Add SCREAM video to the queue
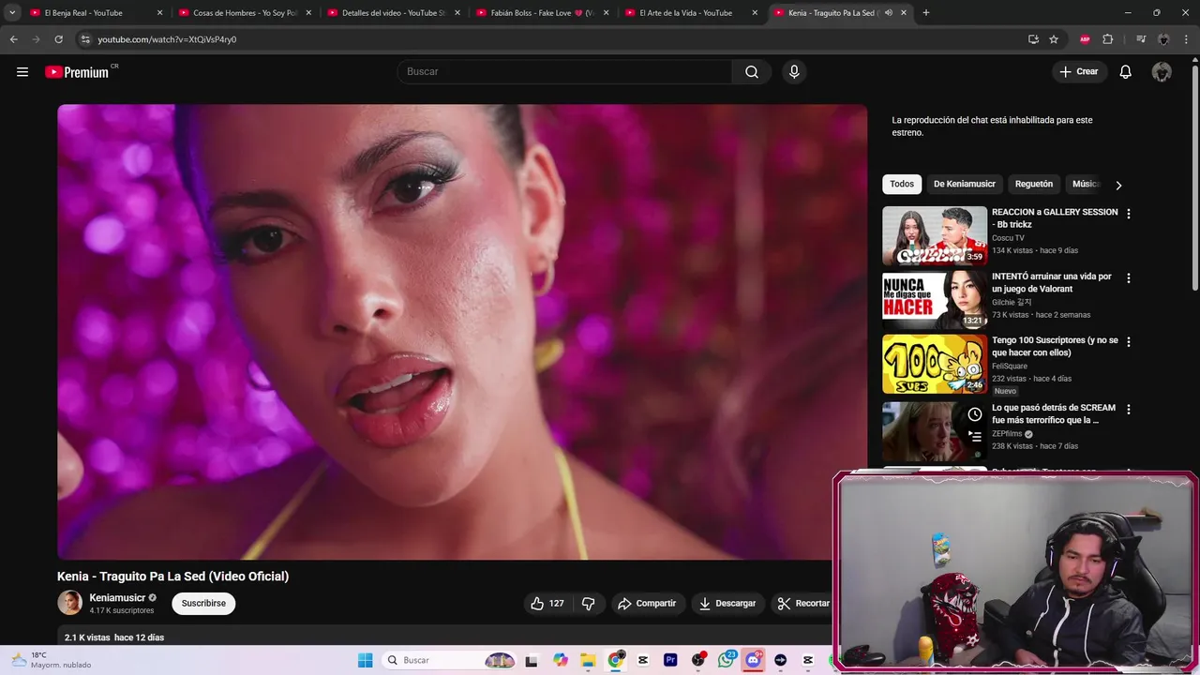This screenshot has height=675, width=1200. [975, 437]
